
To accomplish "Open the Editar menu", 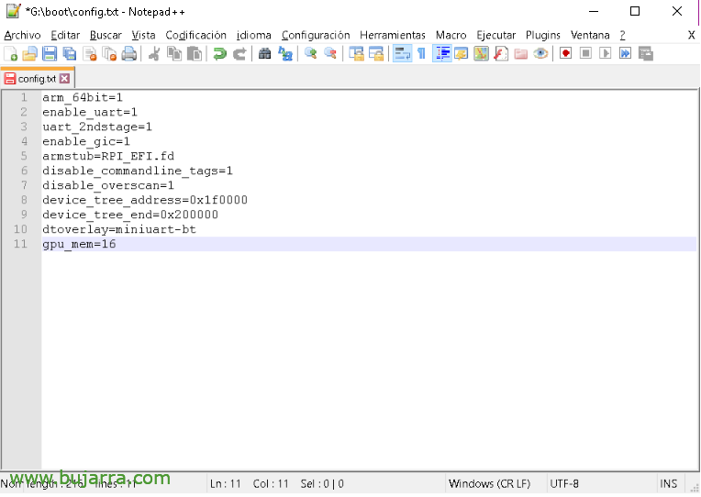I will (65, 35).
